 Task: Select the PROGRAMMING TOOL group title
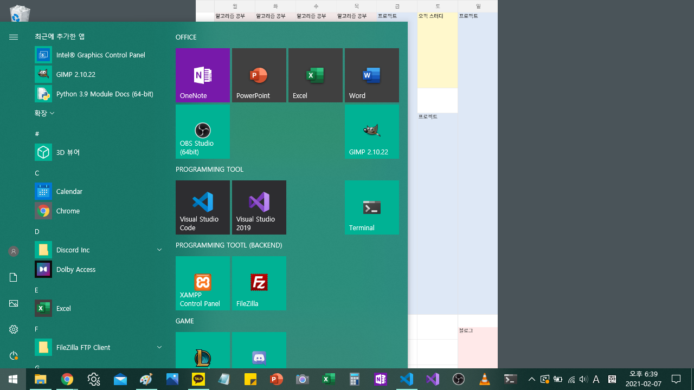(x=210, y=170)
